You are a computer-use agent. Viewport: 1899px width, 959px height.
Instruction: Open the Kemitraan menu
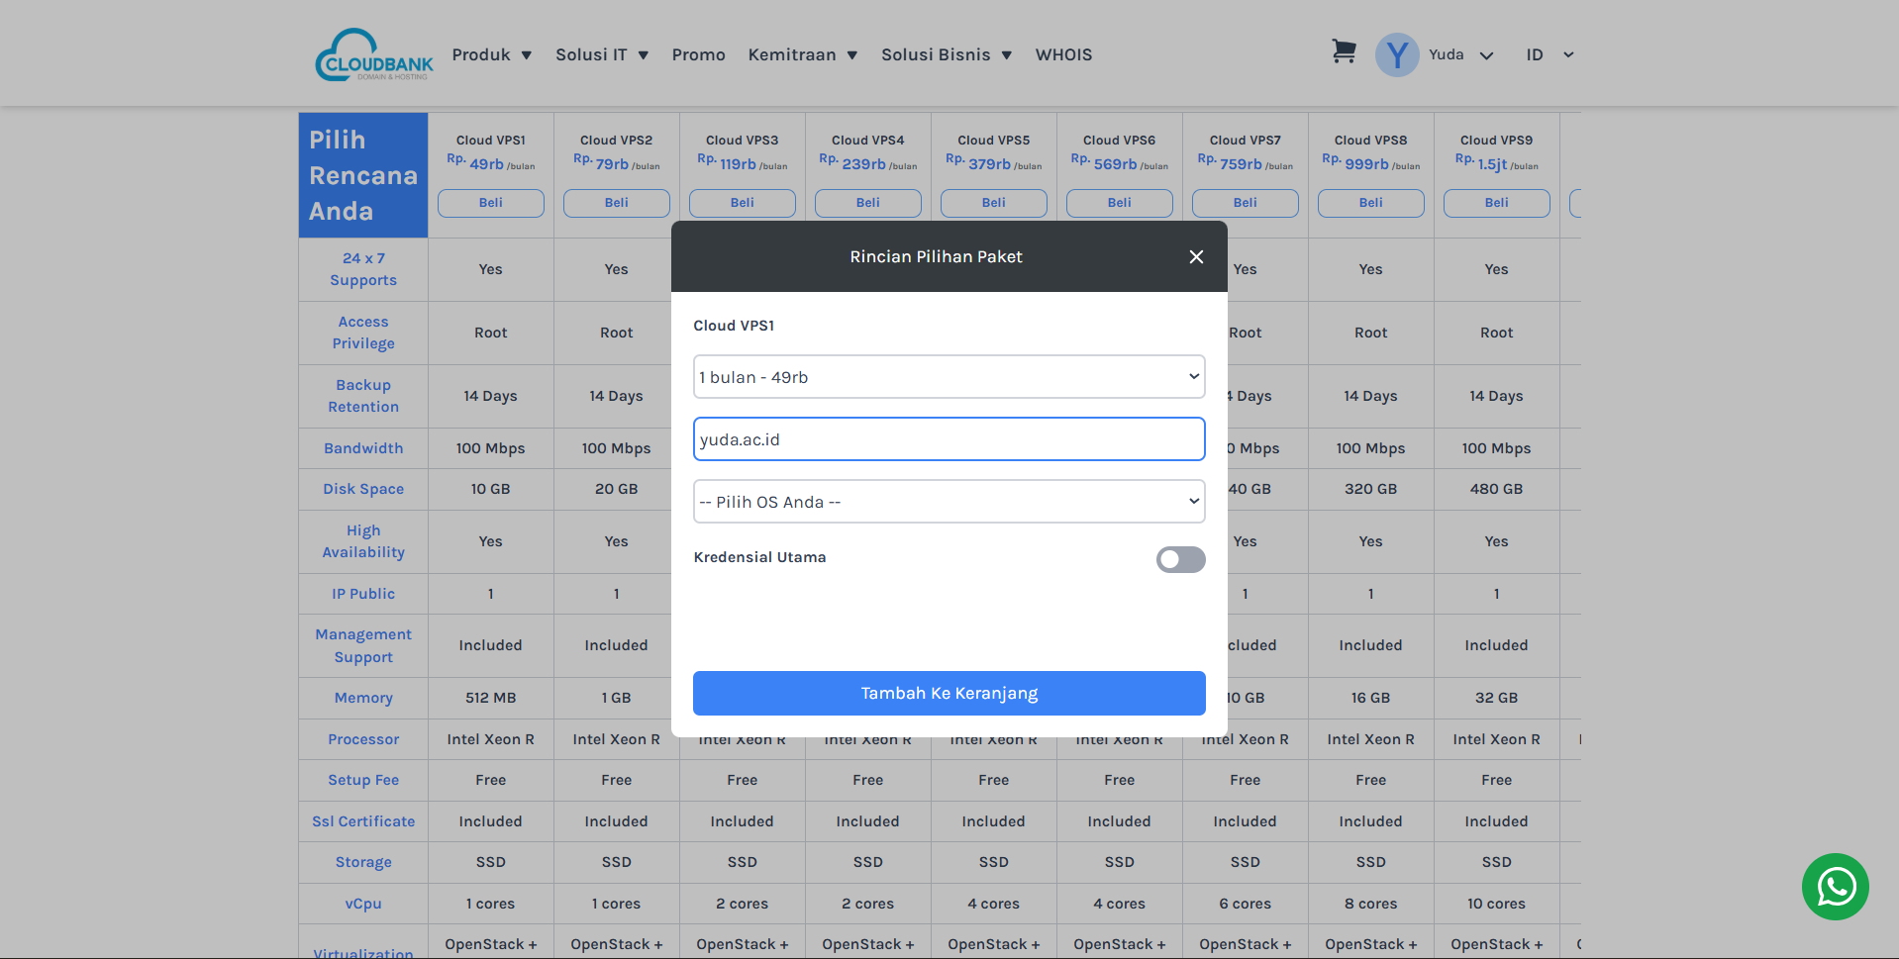click(x=802, y=55)
